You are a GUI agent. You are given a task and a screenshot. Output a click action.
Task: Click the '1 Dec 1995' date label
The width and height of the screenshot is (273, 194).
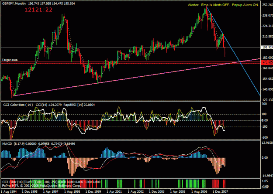point(30,191)
